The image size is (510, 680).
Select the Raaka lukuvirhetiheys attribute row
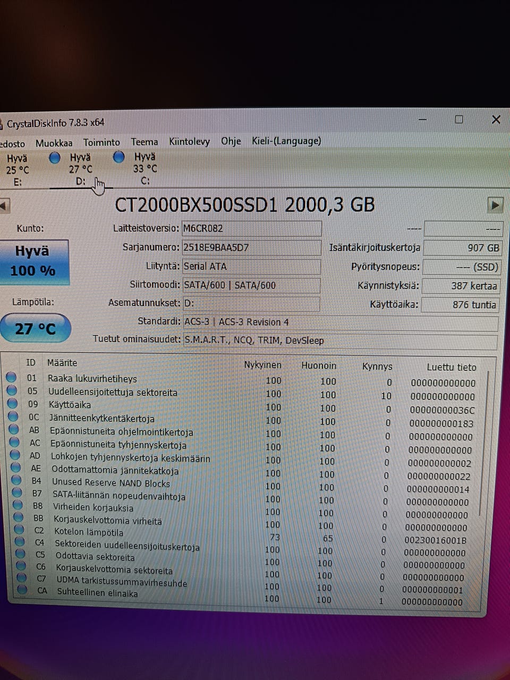coord(242,380)
